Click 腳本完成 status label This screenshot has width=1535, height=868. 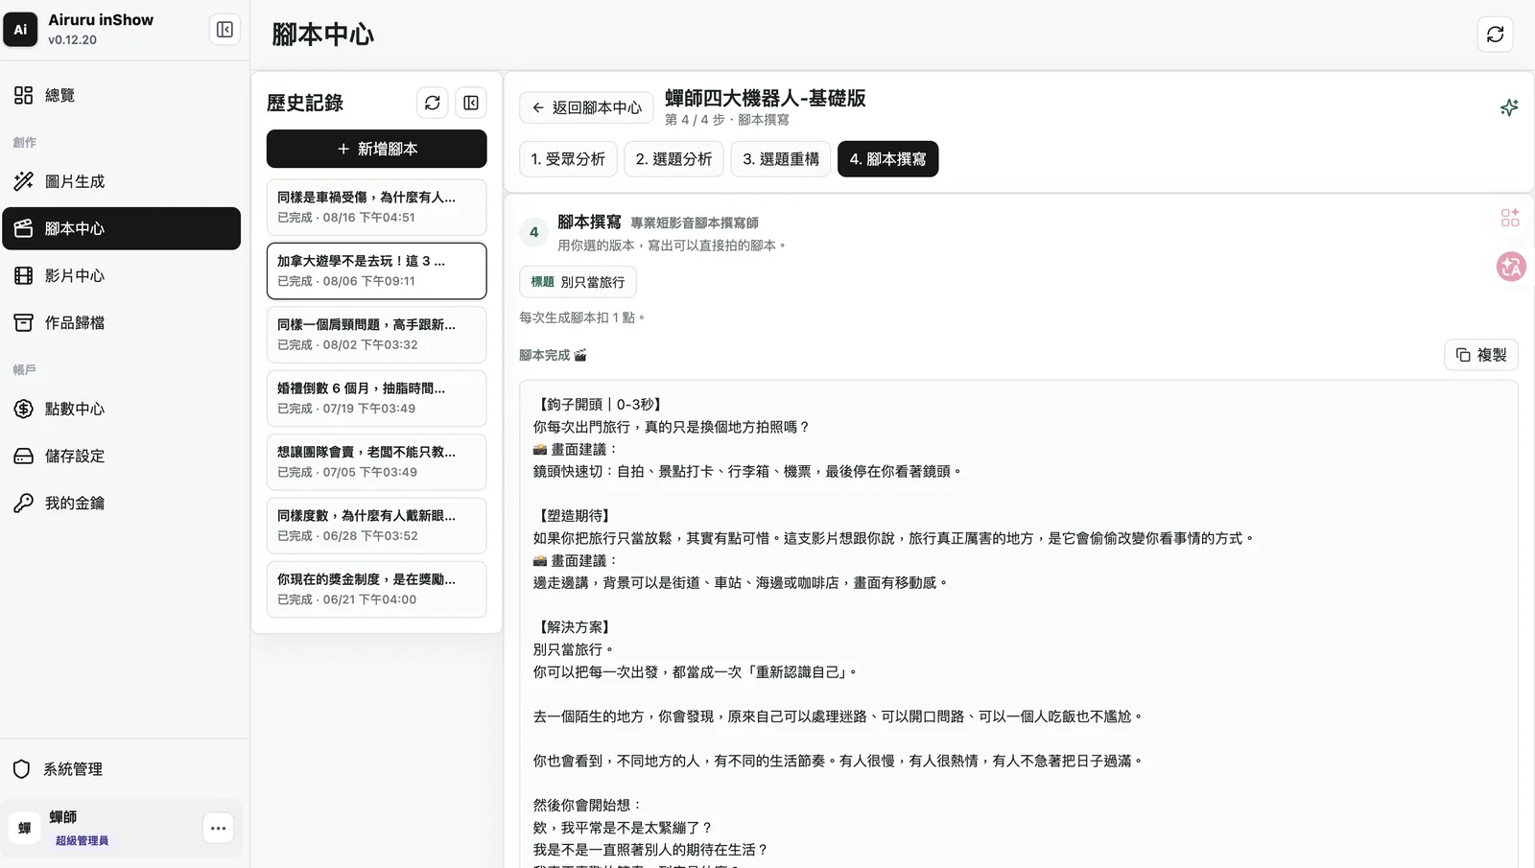point(553,355)
